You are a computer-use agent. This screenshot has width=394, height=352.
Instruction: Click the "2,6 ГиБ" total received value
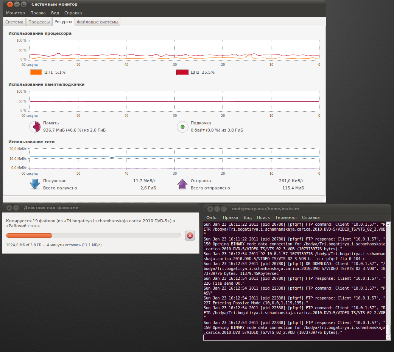[x=148, y=188]
